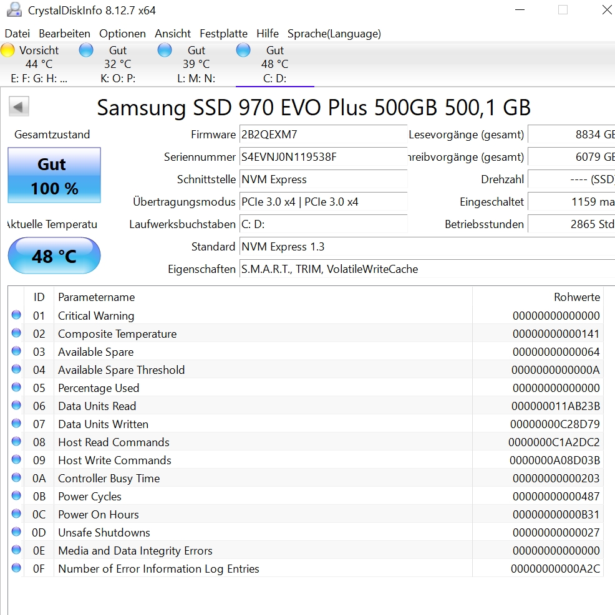Select the Composite Temperature row text
Image resolution: width=615 pixels, height=615 pixels.
[x=117, y=334]
